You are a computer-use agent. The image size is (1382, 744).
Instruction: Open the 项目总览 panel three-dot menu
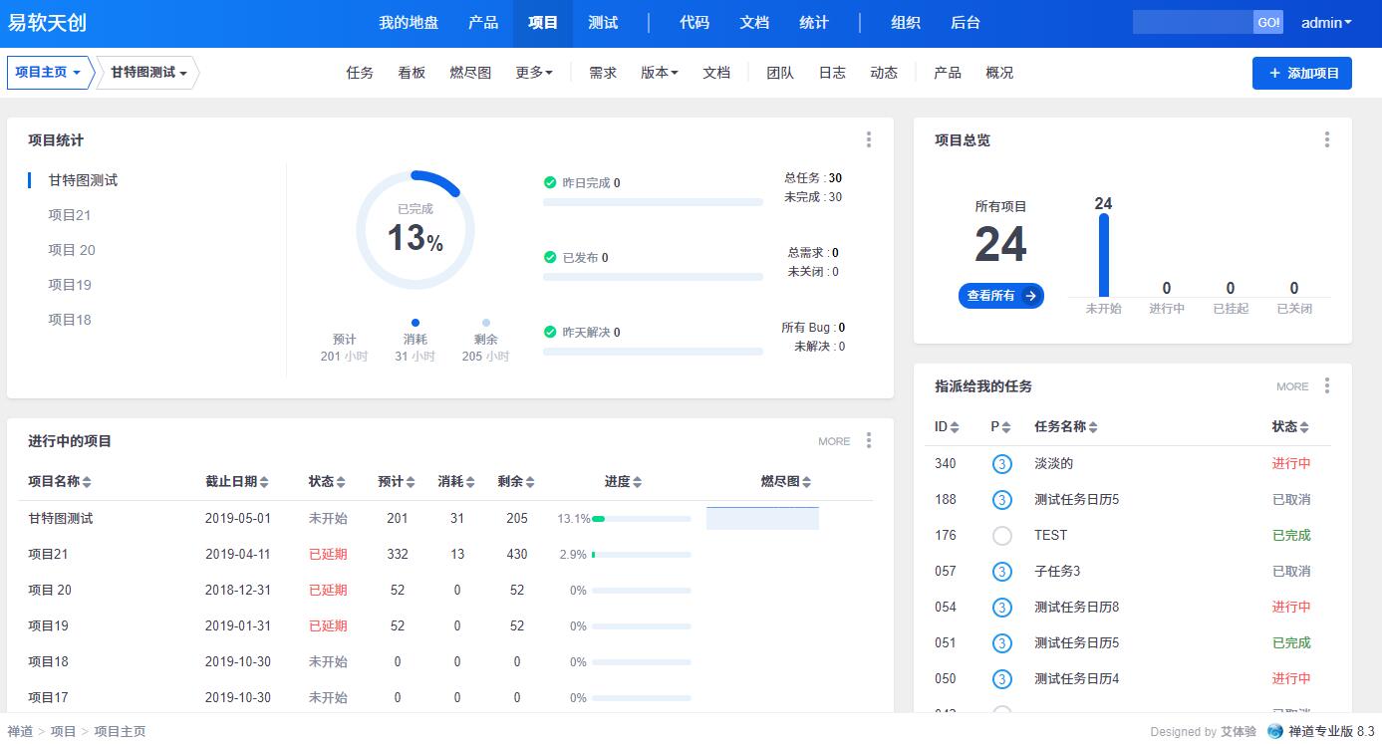click(x=1326, y=140)
